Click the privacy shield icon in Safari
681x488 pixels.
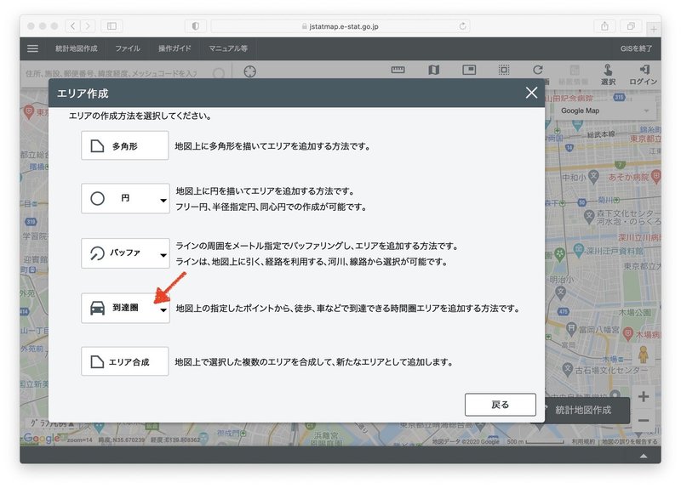(x=196, y=26)
